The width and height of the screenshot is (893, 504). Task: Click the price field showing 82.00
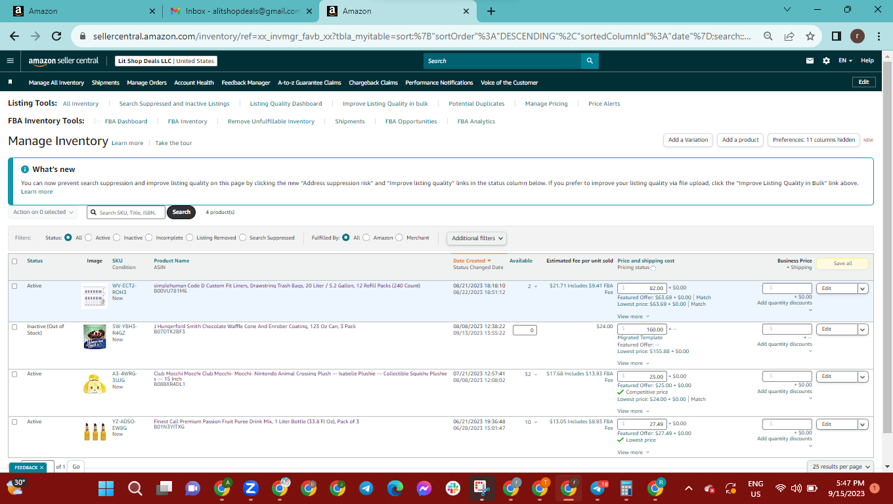tap(642, 288)
